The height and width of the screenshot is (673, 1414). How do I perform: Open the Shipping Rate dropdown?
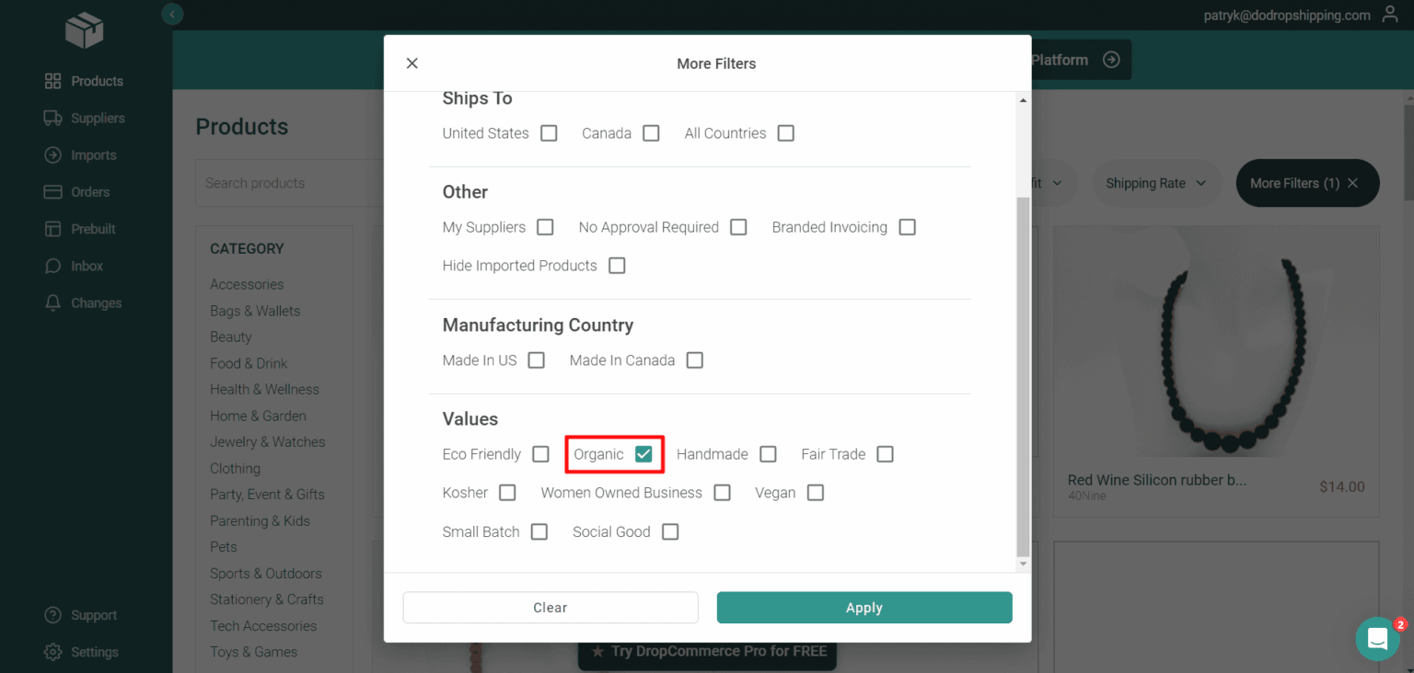pos(1156,183)
